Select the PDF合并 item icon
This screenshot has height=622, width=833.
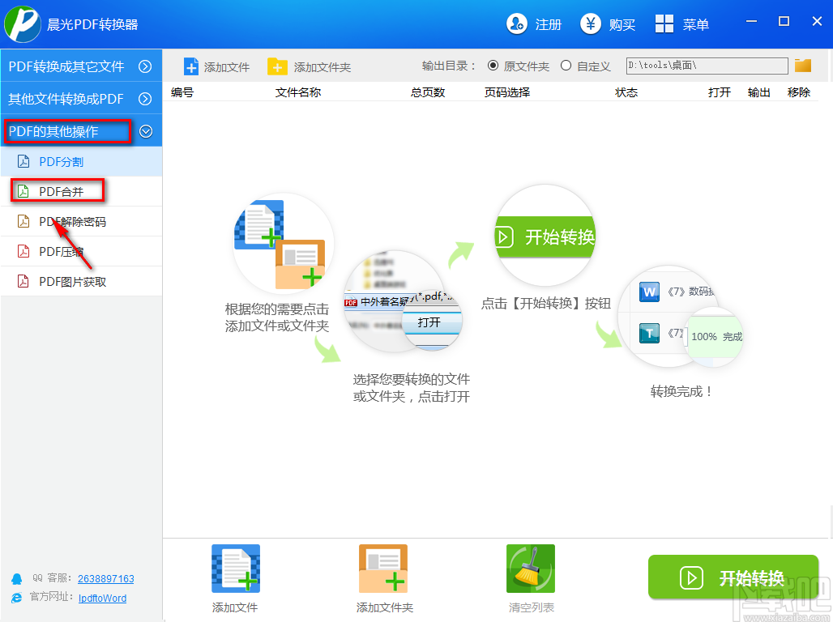click(23, 191)
